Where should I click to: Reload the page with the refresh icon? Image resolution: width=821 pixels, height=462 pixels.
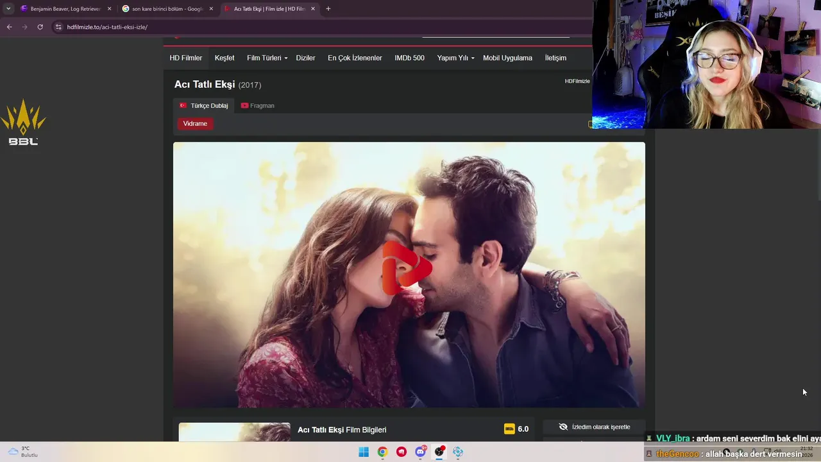point(40,27)
